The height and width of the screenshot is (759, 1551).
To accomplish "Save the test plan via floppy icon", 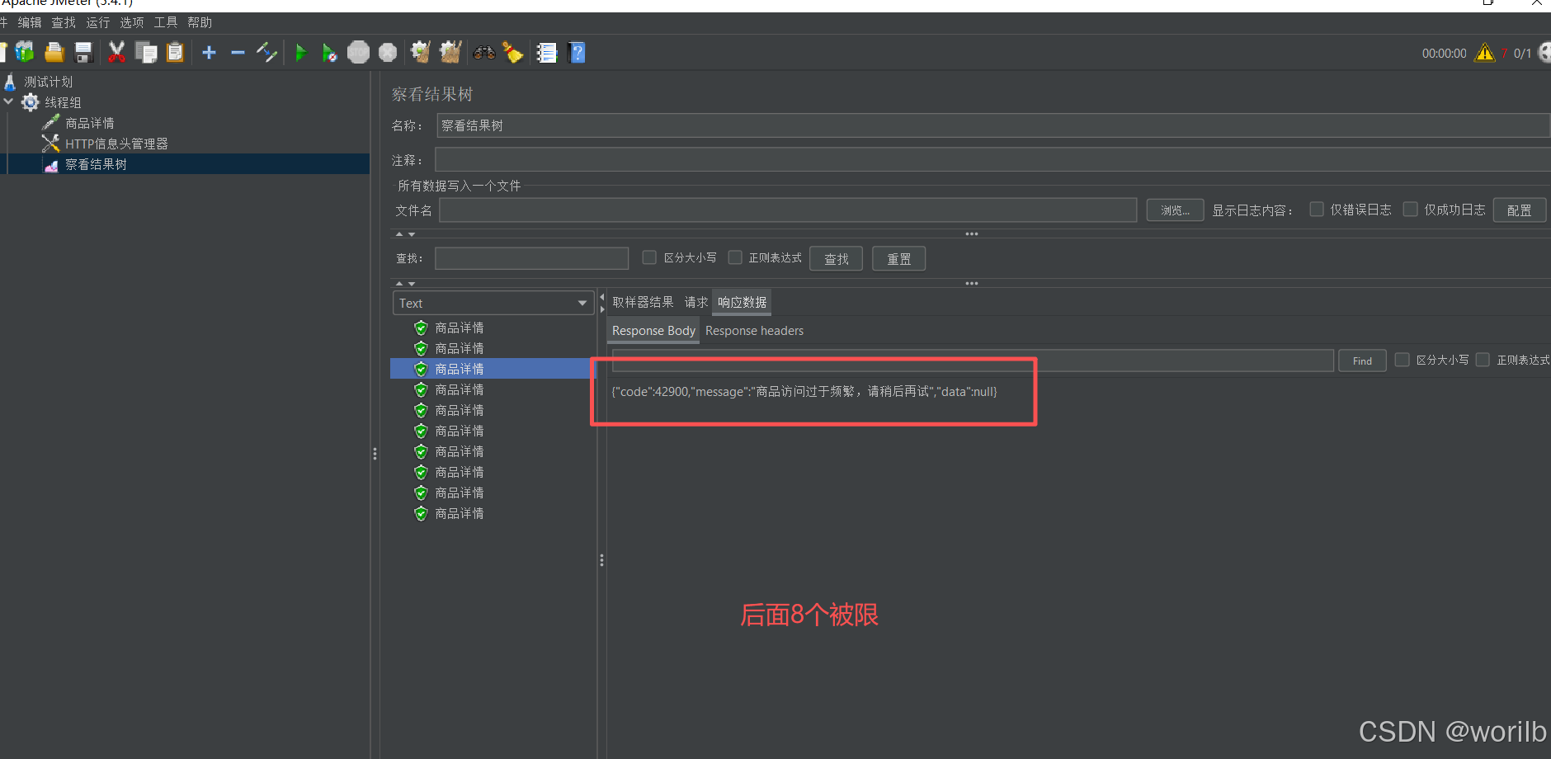I will 83,53.
